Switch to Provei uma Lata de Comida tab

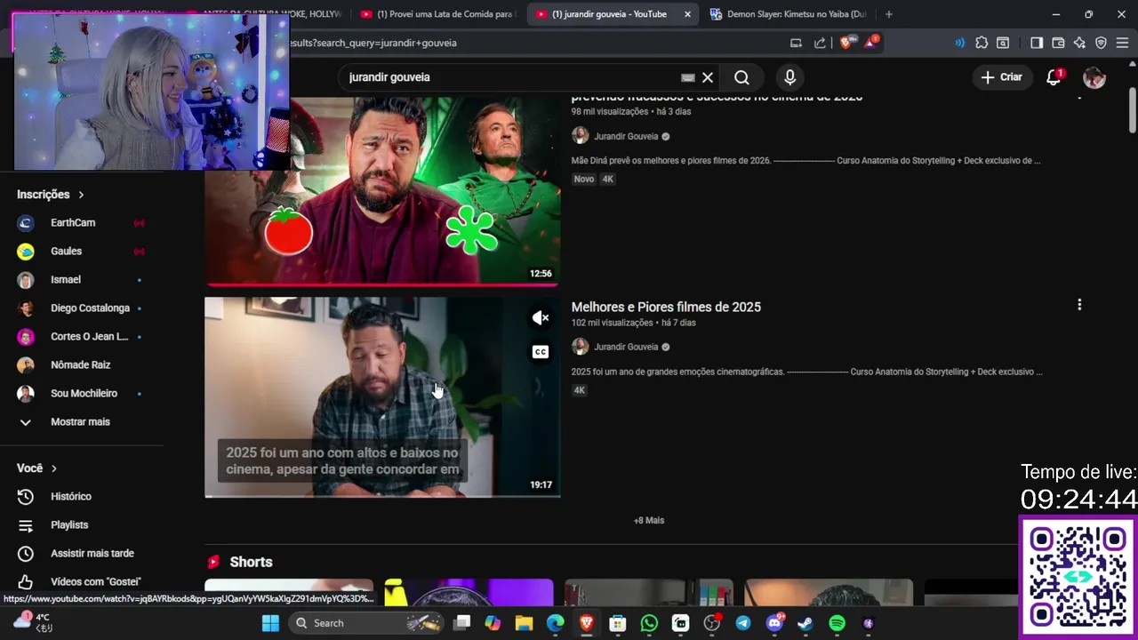(438, 14)
